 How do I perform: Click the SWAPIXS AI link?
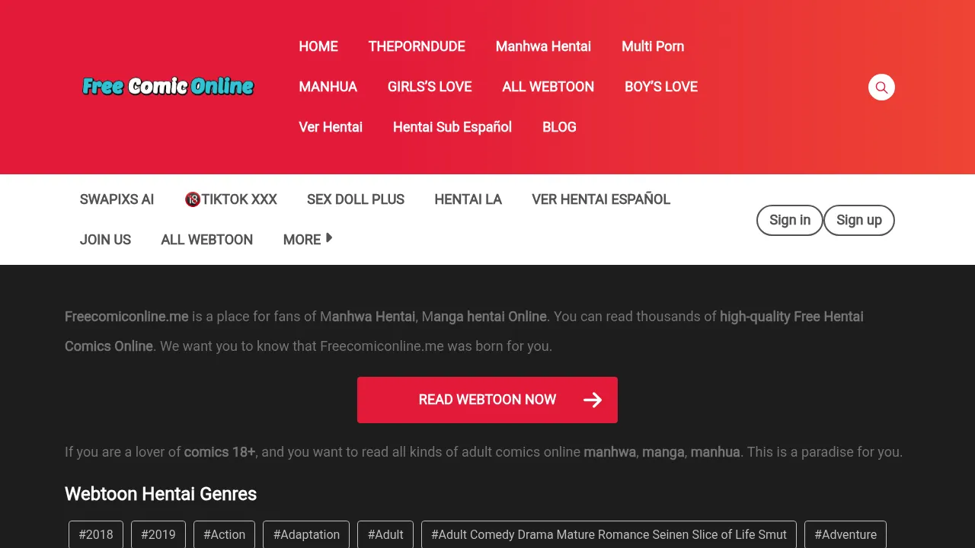pos(117,199)
